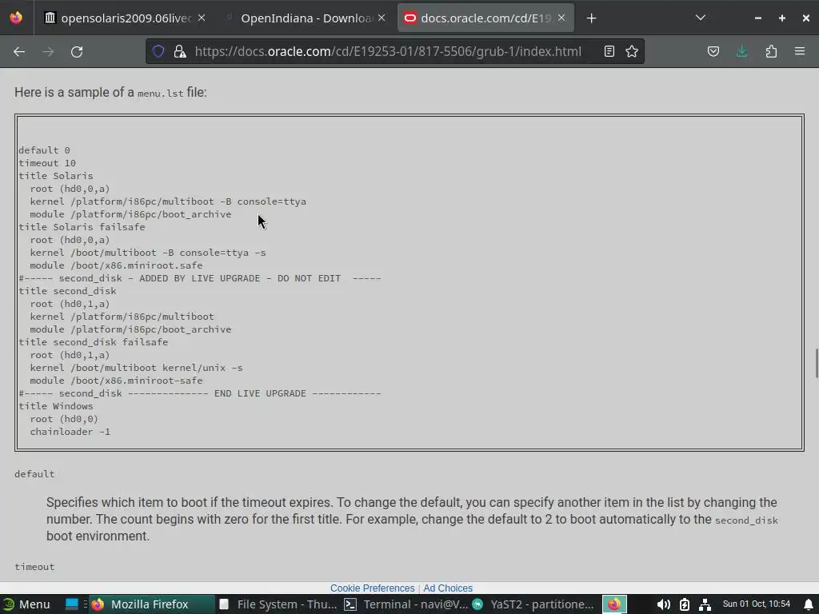
Task: Open the volume control speaker icon
Action: click(x=663, y=604)
